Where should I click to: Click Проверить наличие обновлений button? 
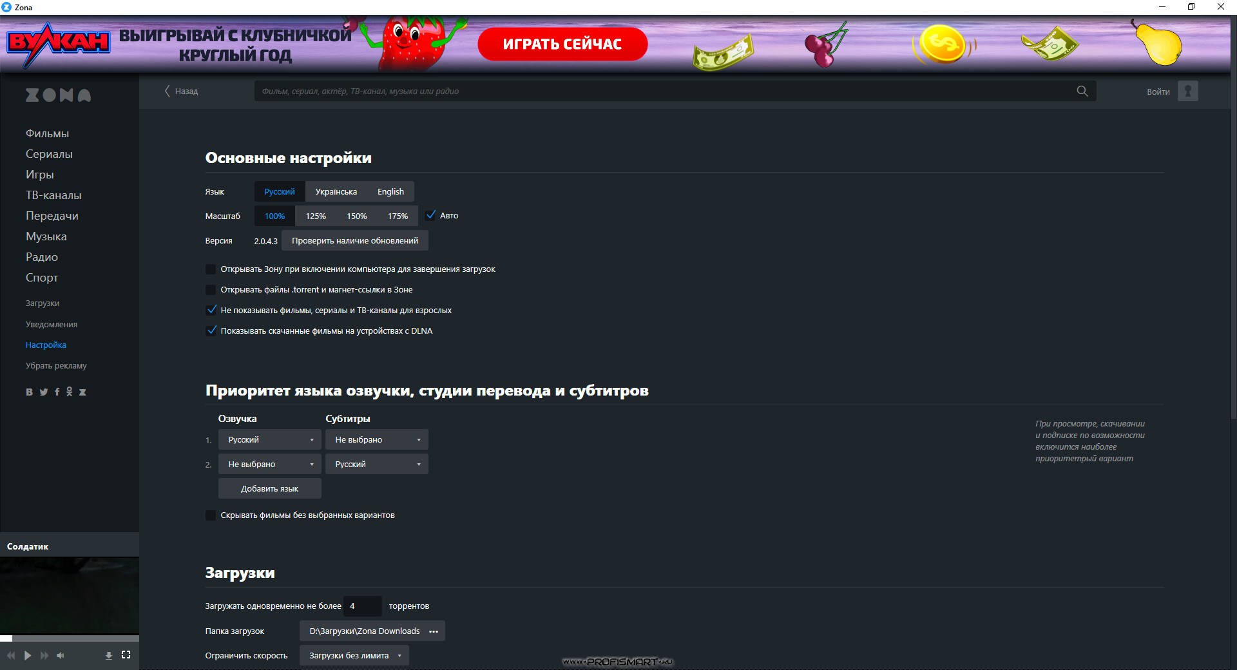[x=355, y=240]
